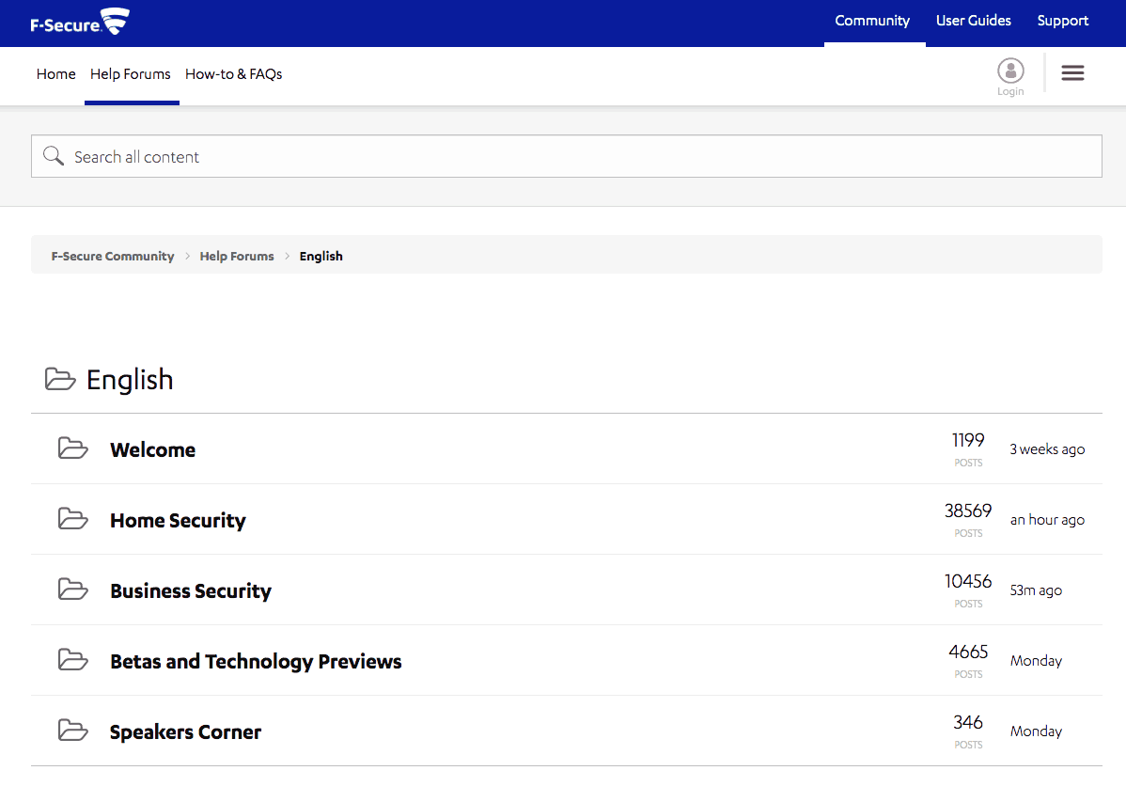
Task: Click the folder icon beside Welcome
Action: click(x=72, y=448)
